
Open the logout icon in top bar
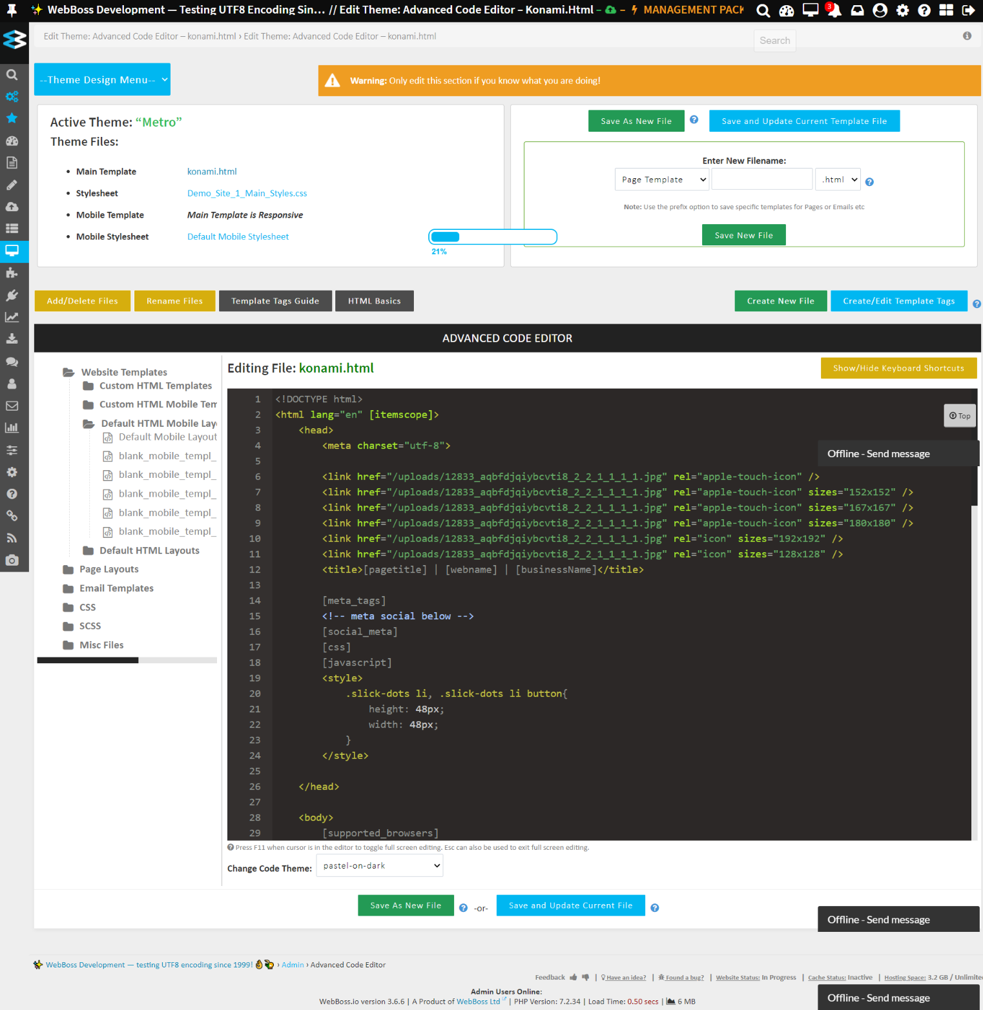point(967,10)
